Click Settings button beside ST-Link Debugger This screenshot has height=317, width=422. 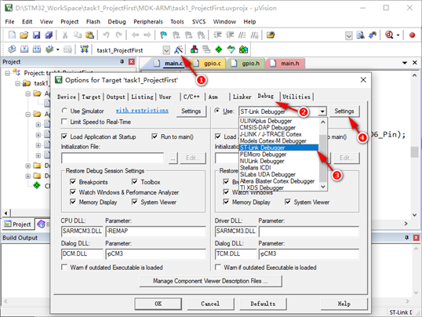pyautogui.click(x=344, y=111)
